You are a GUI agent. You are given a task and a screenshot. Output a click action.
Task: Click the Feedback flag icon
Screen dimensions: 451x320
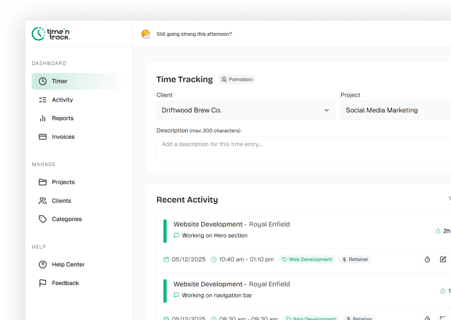[x=43, y=283]
